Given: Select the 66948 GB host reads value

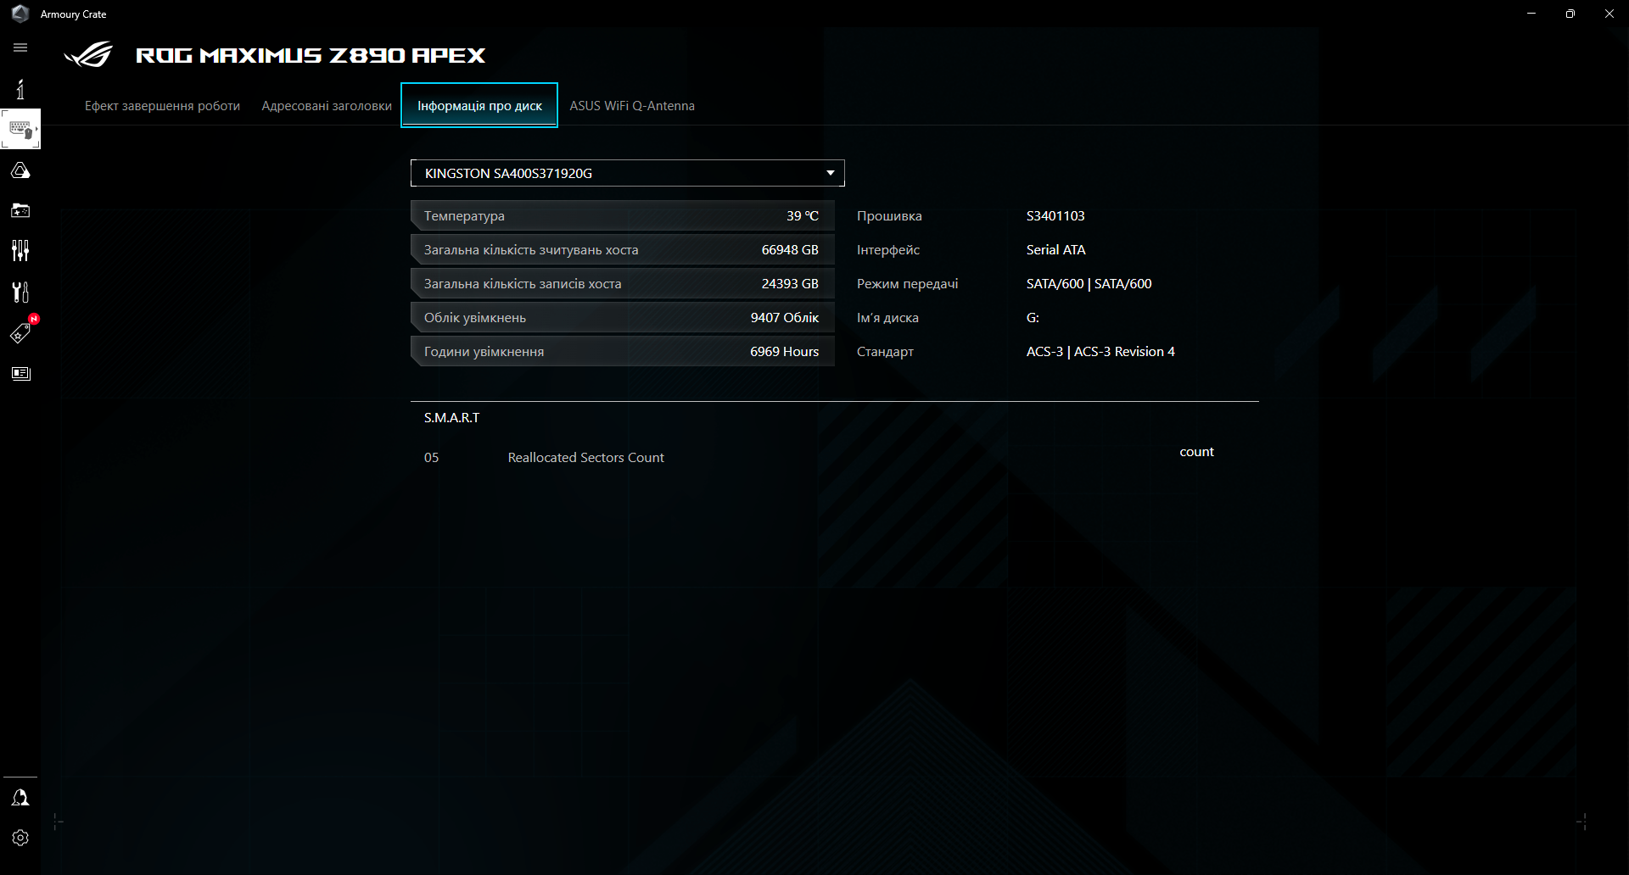Looking at the screenshot, I should coord(790,250).
